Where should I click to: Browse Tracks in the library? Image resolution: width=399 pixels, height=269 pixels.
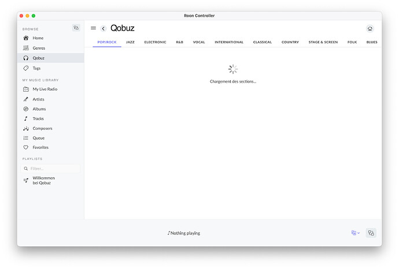[51, 118]
